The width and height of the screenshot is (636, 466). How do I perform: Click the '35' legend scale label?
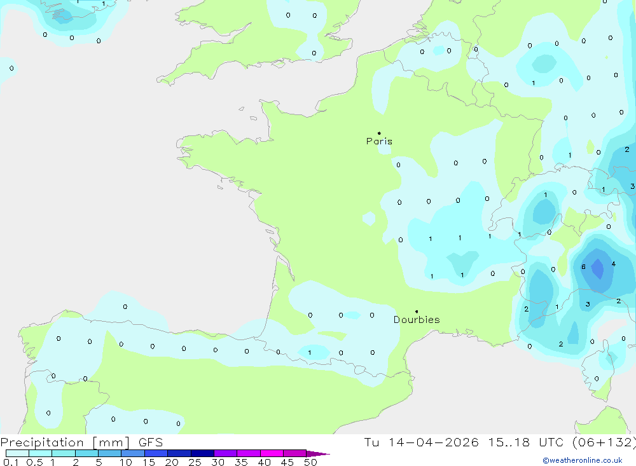coord(241,462)
